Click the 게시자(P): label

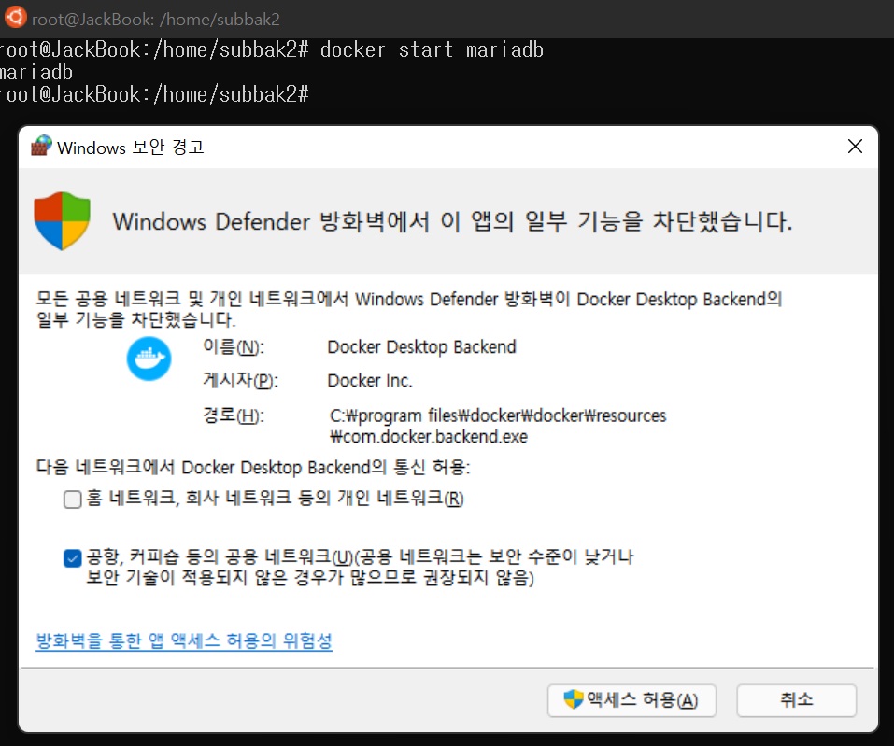(240, 381)
